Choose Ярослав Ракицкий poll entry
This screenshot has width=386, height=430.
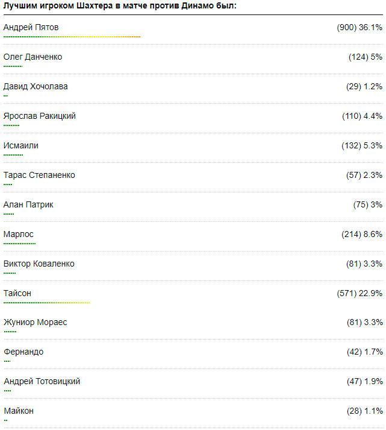(x=39, y=116)
